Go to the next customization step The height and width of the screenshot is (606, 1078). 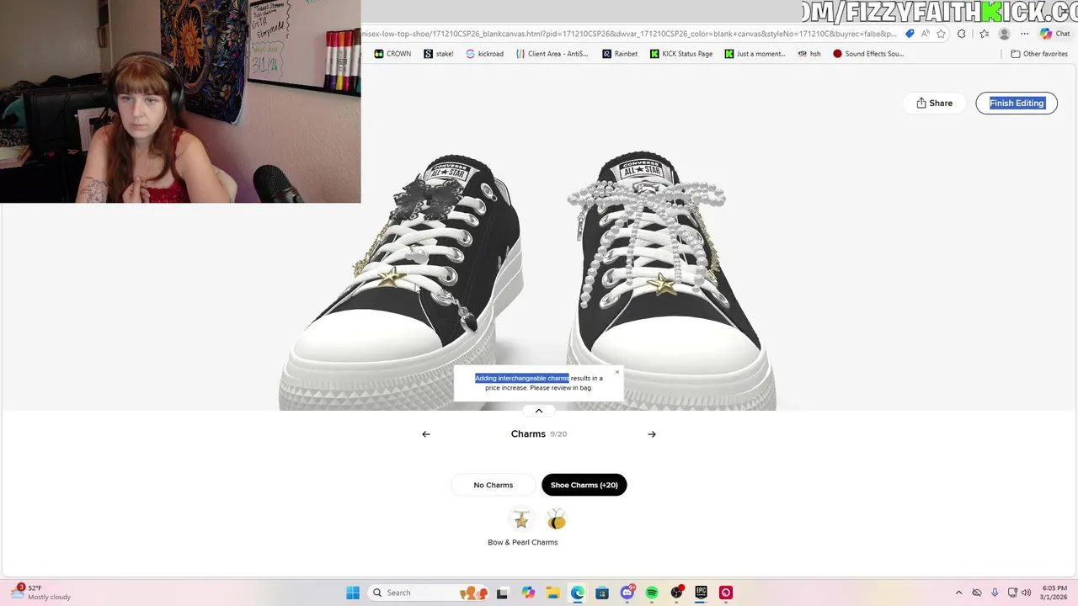652,434
